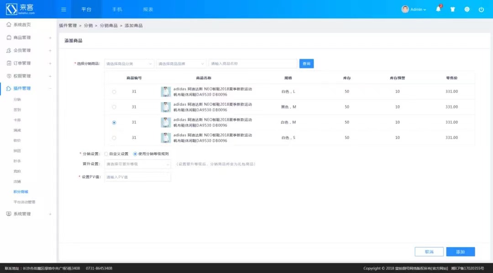The image size is (493, 273).
Task: Go to 分销商品 in the breadcrumb
Action: 109,26
